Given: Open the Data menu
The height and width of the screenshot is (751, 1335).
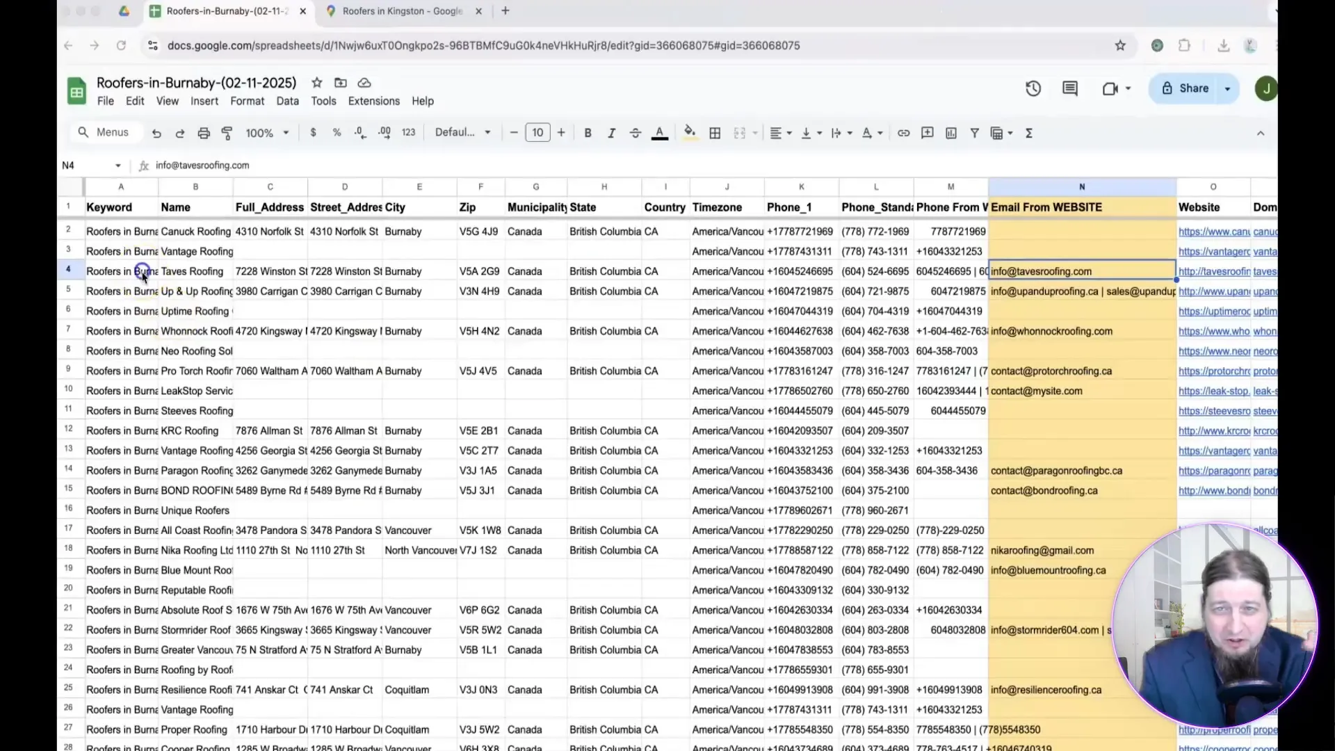Looking at the screenshot, I should [287, 101].
